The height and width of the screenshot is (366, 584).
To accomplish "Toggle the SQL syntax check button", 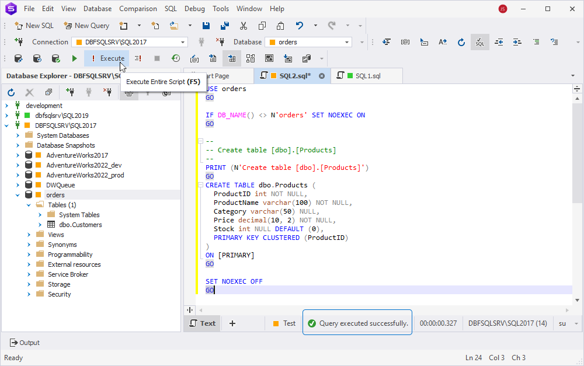I will coord(480,42).
